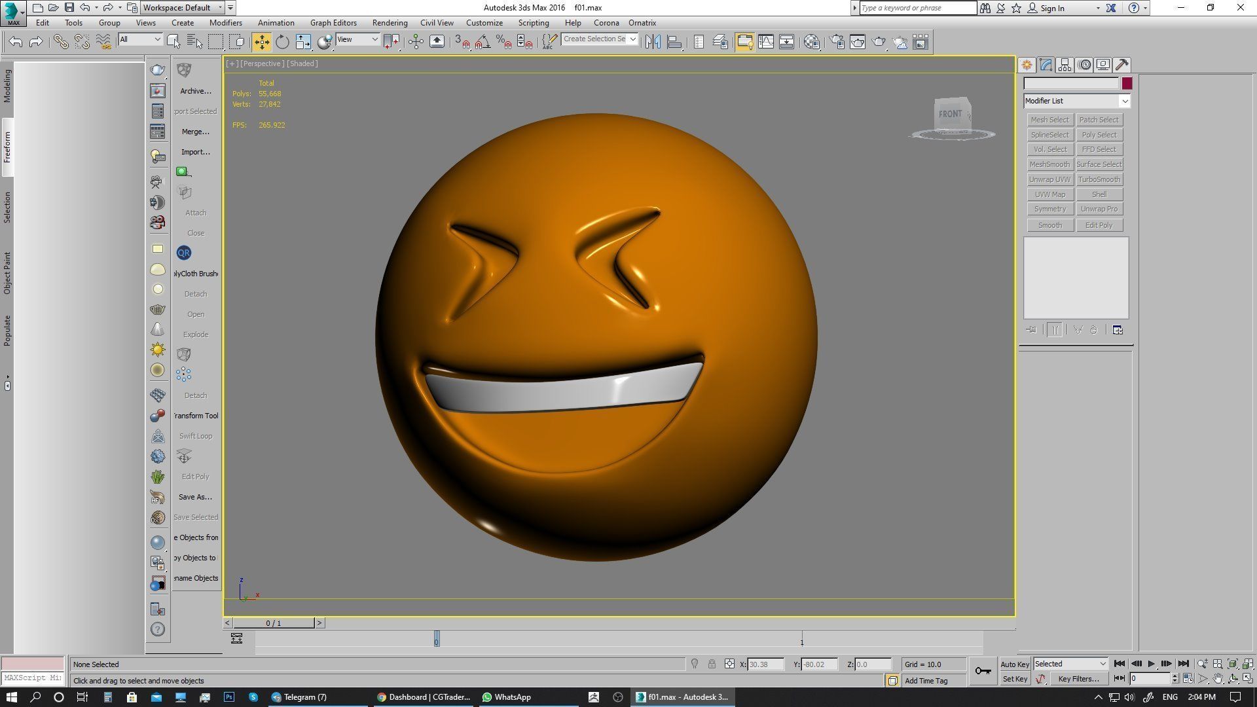The width and height of the screenshot is (1257, 707).
Task: Open Select by Name list icon
Action: click(194, 42)
